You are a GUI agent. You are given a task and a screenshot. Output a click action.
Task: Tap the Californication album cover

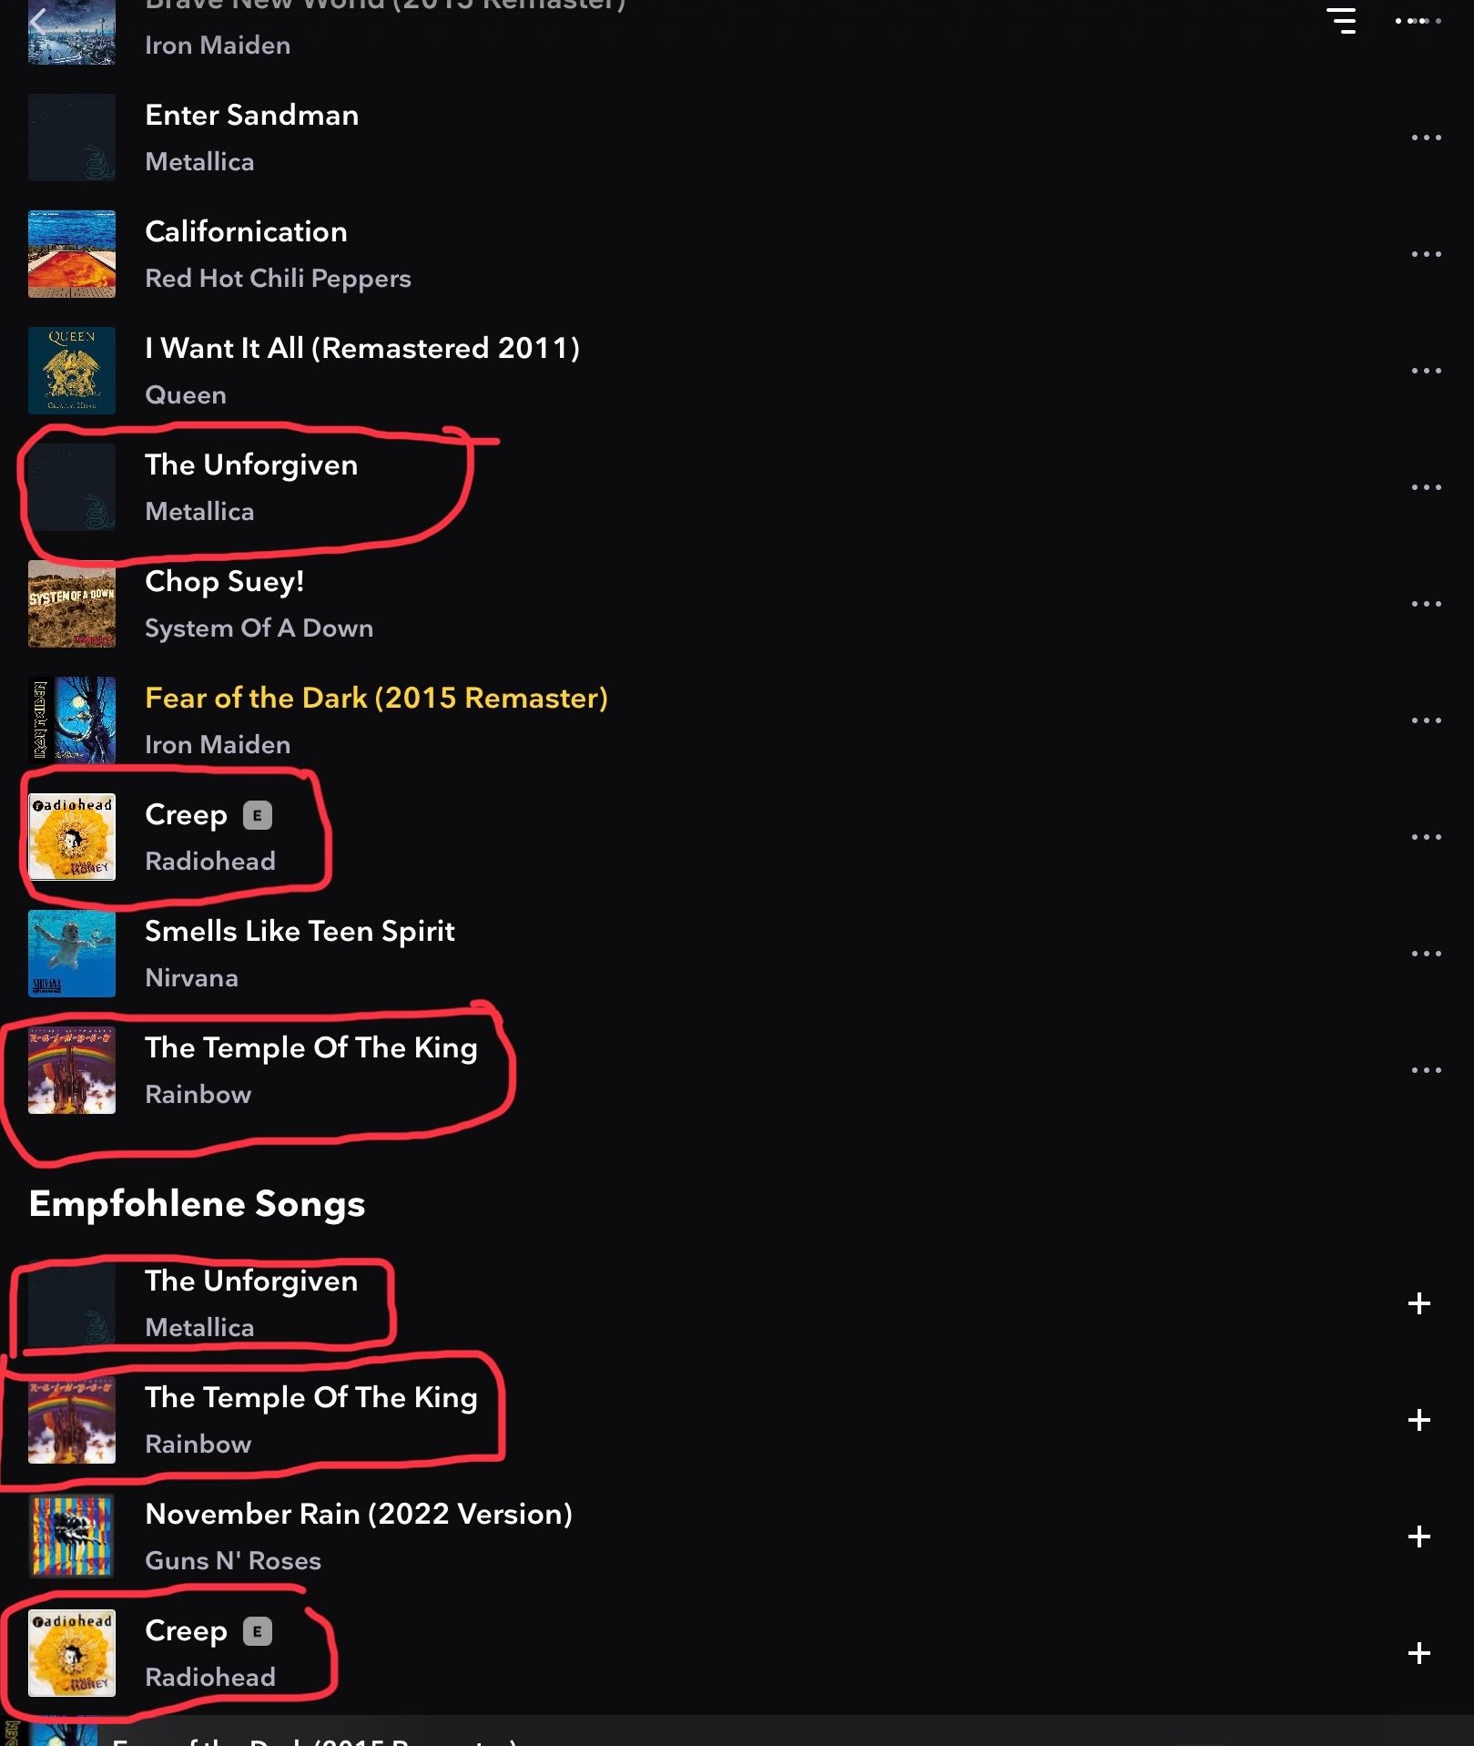(72, 254)
